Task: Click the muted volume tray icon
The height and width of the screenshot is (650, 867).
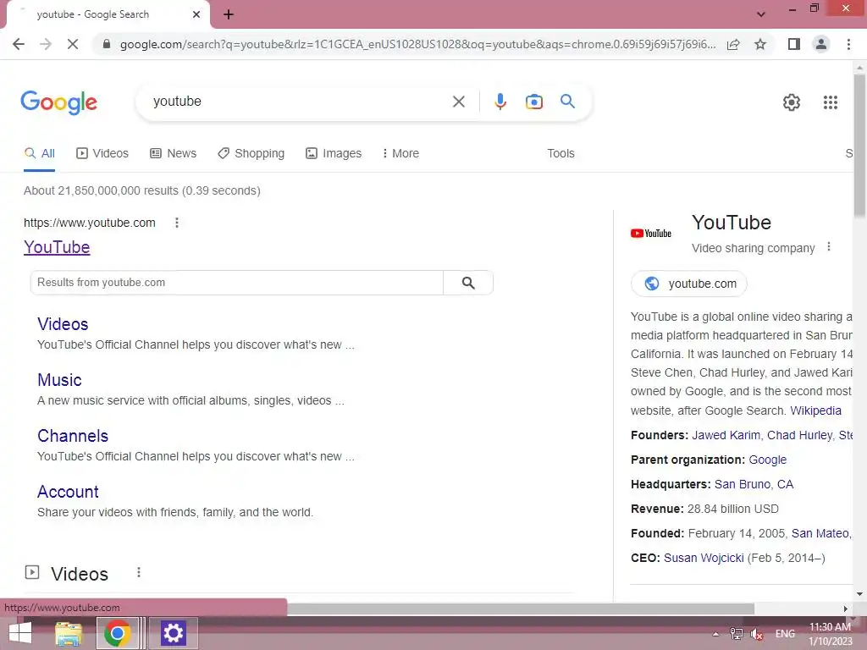Action: click(x=756, y=634)
